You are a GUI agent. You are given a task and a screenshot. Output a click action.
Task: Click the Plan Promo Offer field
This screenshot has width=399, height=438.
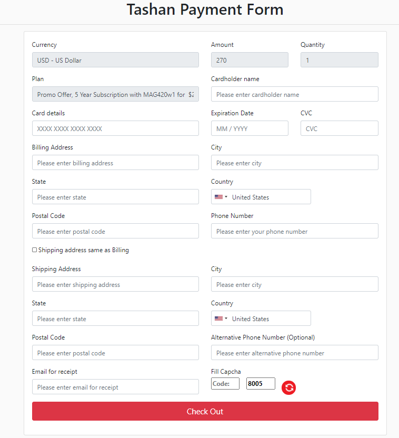[115, 94]
